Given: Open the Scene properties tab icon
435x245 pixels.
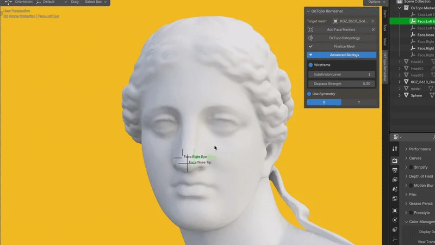Looking at the screenshot, I should click(395, 189).
